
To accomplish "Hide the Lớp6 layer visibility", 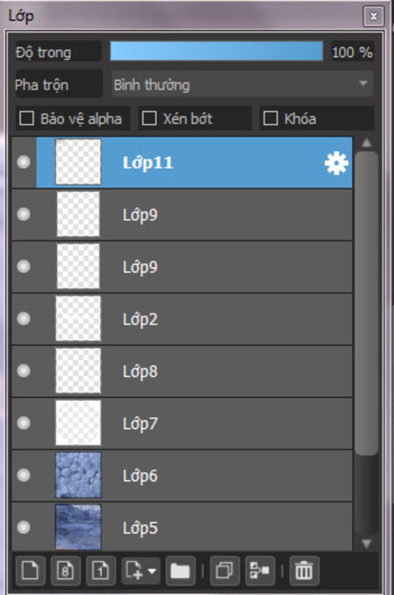I will (x=23, y=475).
